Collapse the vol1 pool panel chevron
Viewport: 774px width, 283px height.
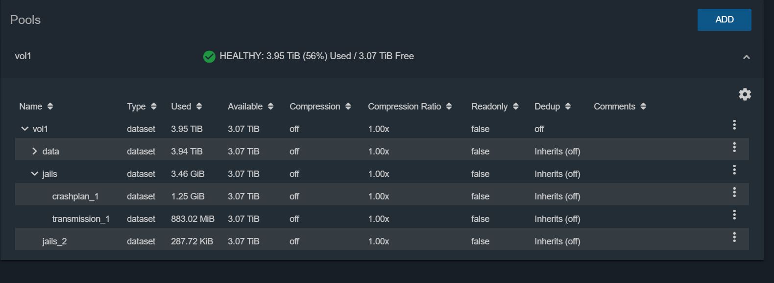point(746,57)
